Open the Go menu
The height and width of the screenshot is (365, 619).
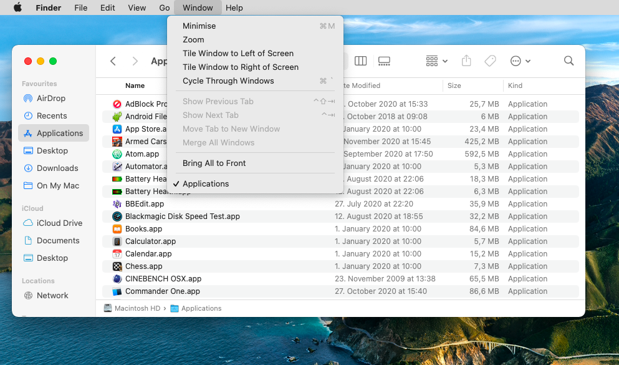coord(164,7)
